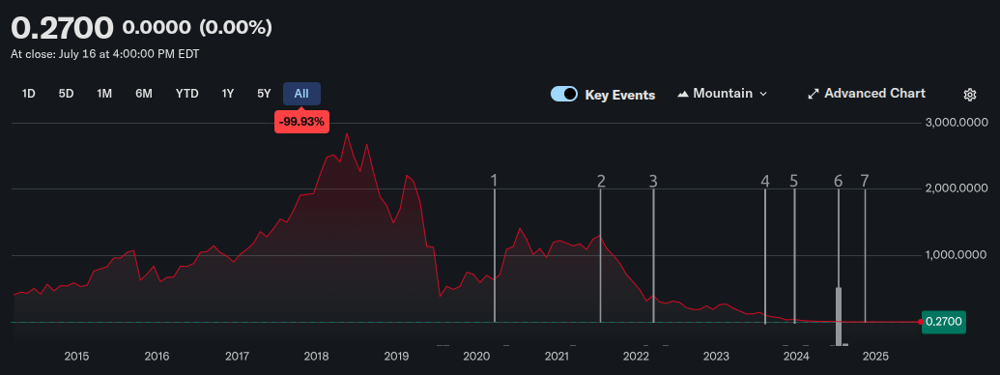Click the 2025 axis label

pyautogui.click(x=875, y=357)
